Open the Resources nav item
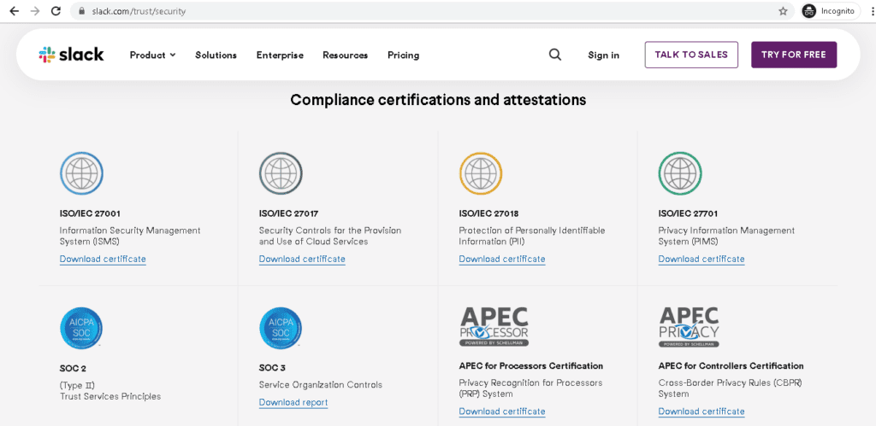Viewport: 876px width, 426px height. tap(346, 55)
